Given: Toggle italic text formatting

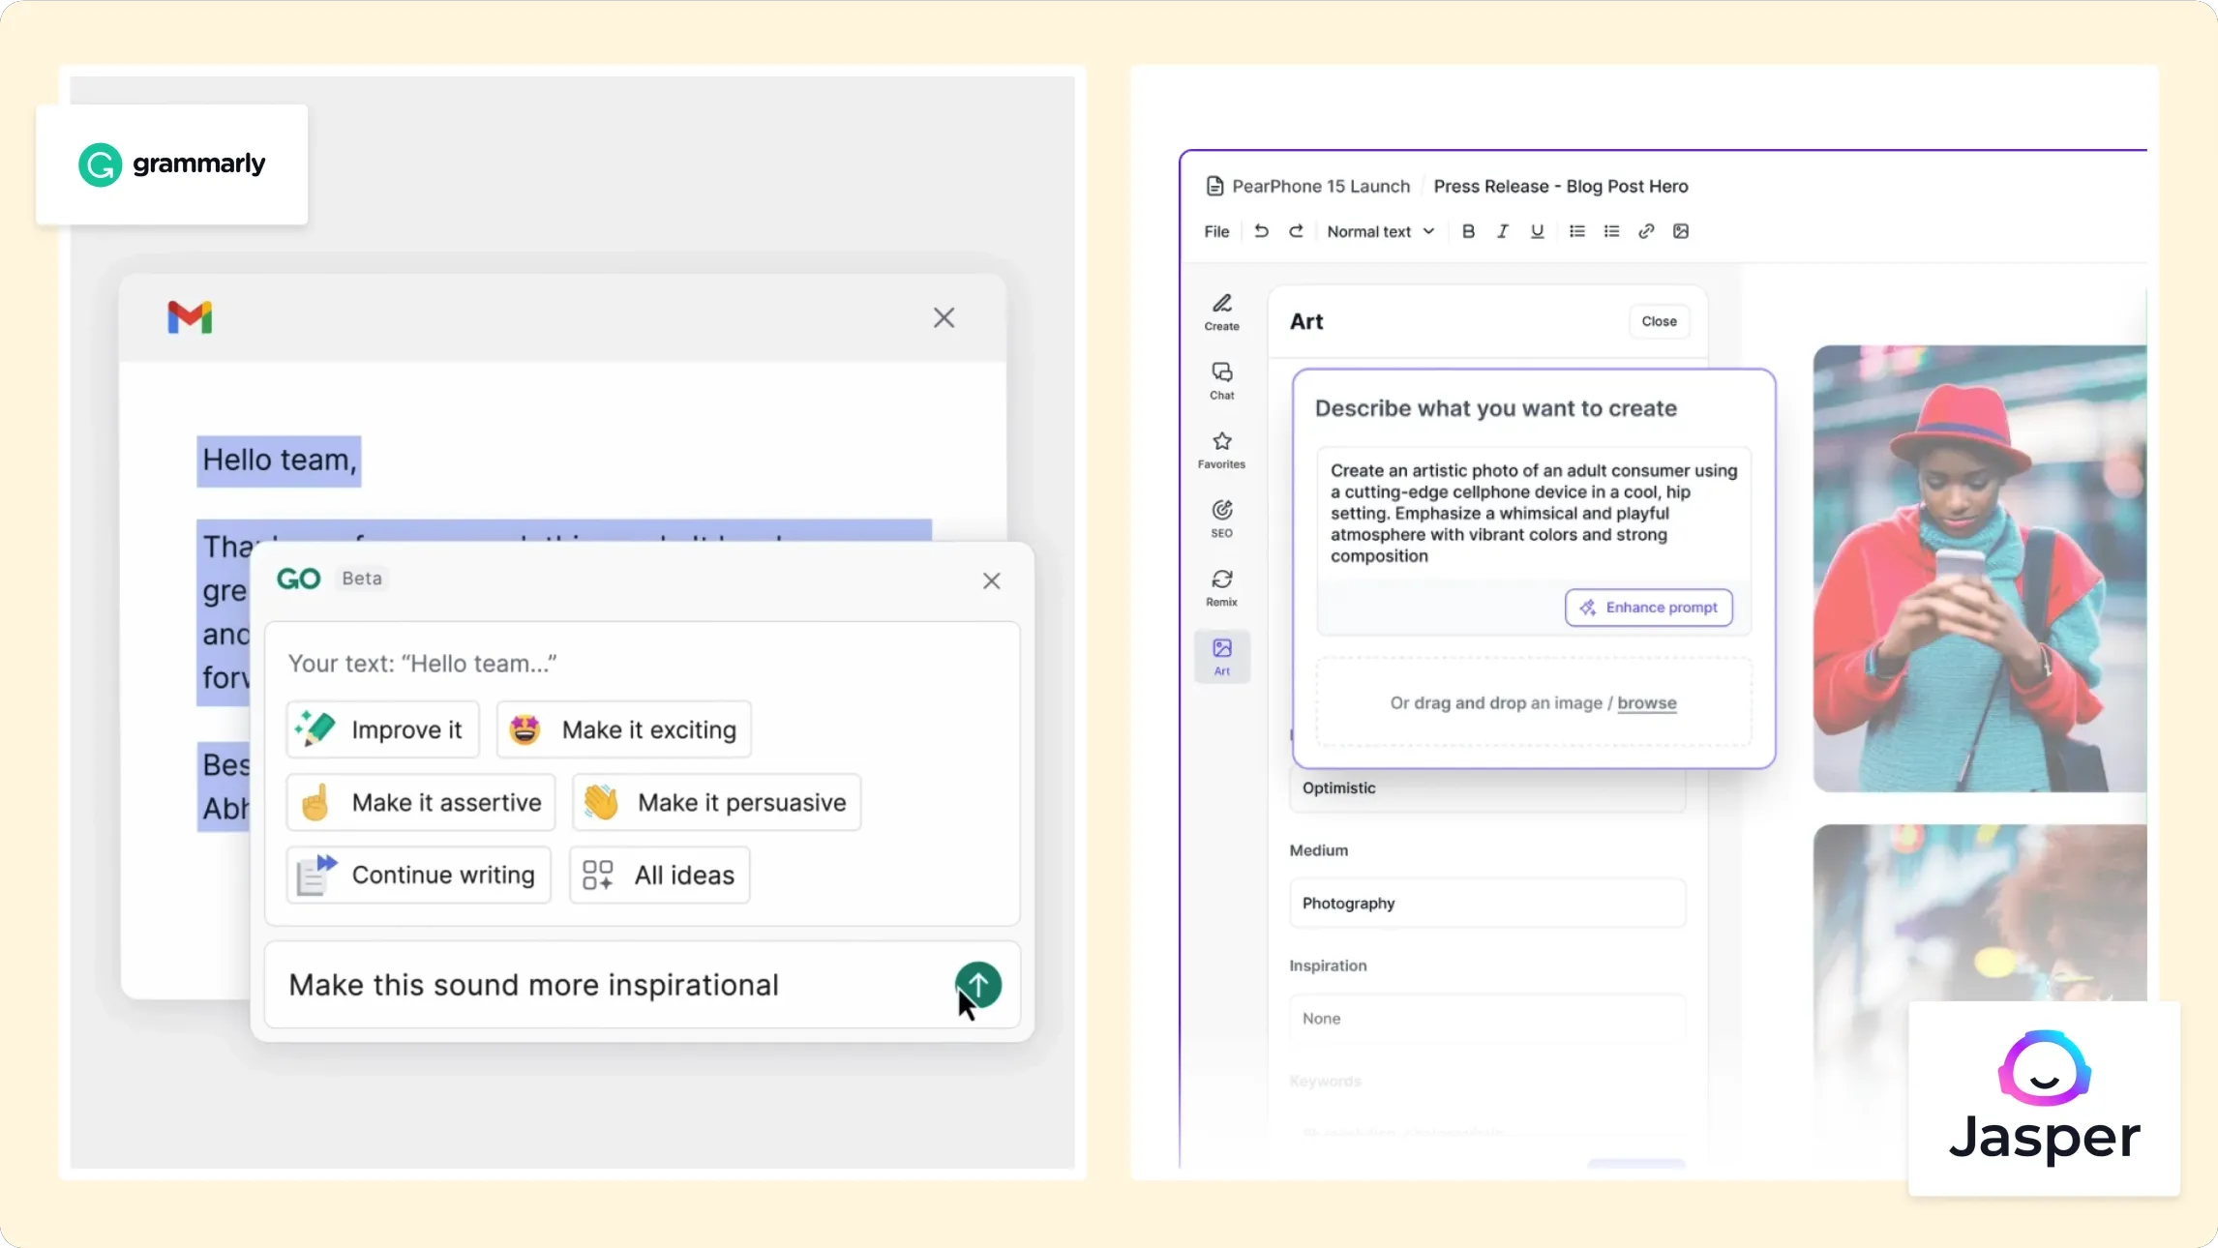Looking at the screenshot, I should pos(1503,231).
